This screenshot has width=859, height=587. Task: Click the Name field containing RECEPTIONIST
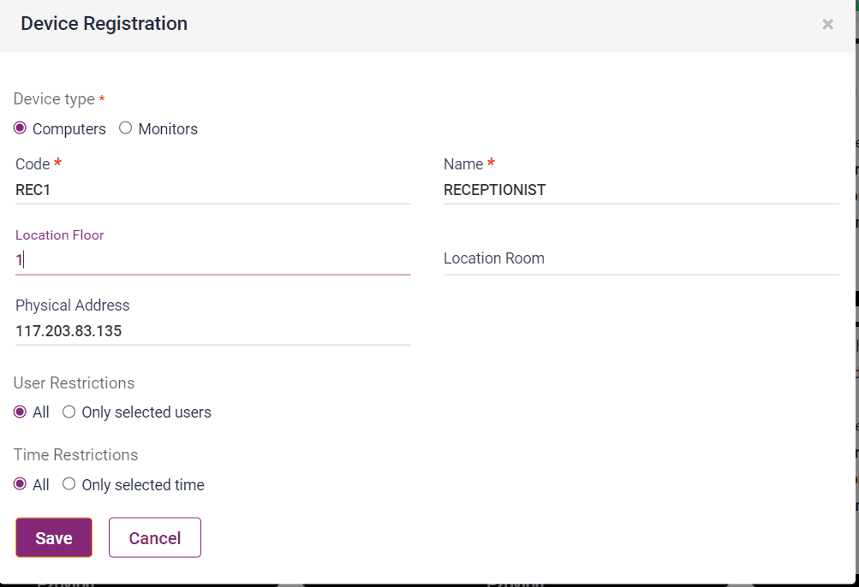[x=641, y=190]
